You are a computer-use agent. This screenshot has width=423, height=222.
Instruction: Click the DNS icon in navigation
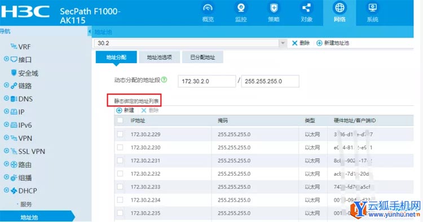(14, 99)
